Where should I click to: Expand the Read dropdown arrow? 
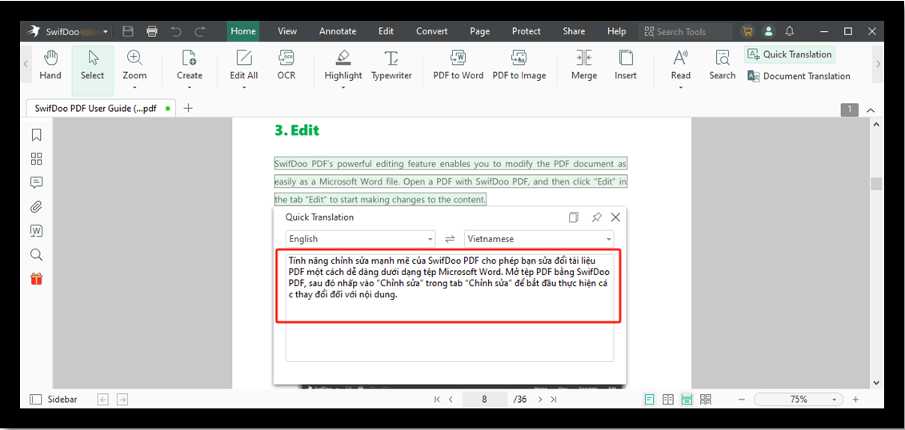680,88
